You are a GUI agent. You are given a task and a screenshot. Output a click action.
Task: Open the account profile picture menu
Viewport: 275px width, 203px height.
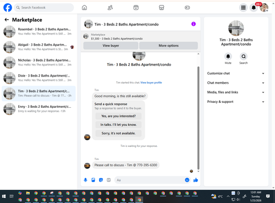[264, 8]
